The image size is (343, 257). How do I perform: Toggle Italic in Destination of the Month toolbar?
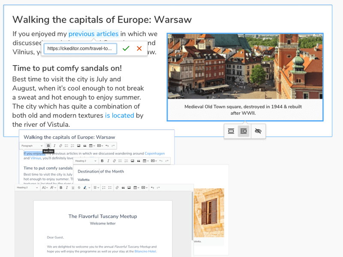point(108,161)
